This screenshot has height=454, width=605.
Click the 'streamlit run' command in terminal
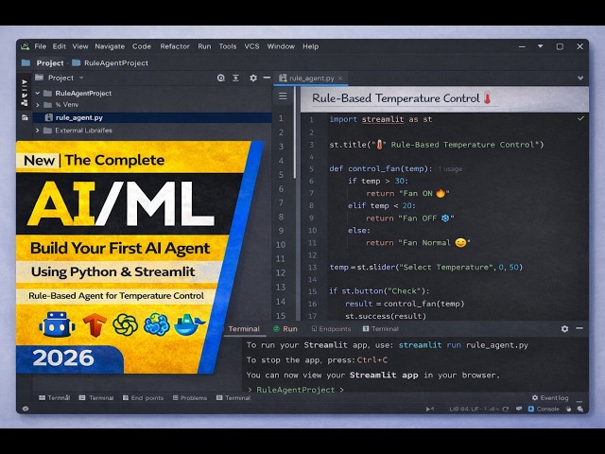pyautogui.click(x=429, y=345)
